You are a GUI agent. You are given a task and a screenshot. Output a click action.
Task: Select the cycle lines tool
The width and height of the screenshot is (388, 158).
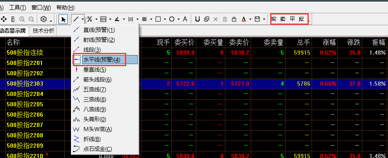tap(103, 19)
